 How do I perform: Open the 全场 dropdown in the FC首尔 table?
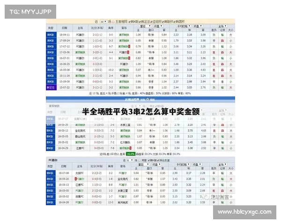[x=222, y=164]
